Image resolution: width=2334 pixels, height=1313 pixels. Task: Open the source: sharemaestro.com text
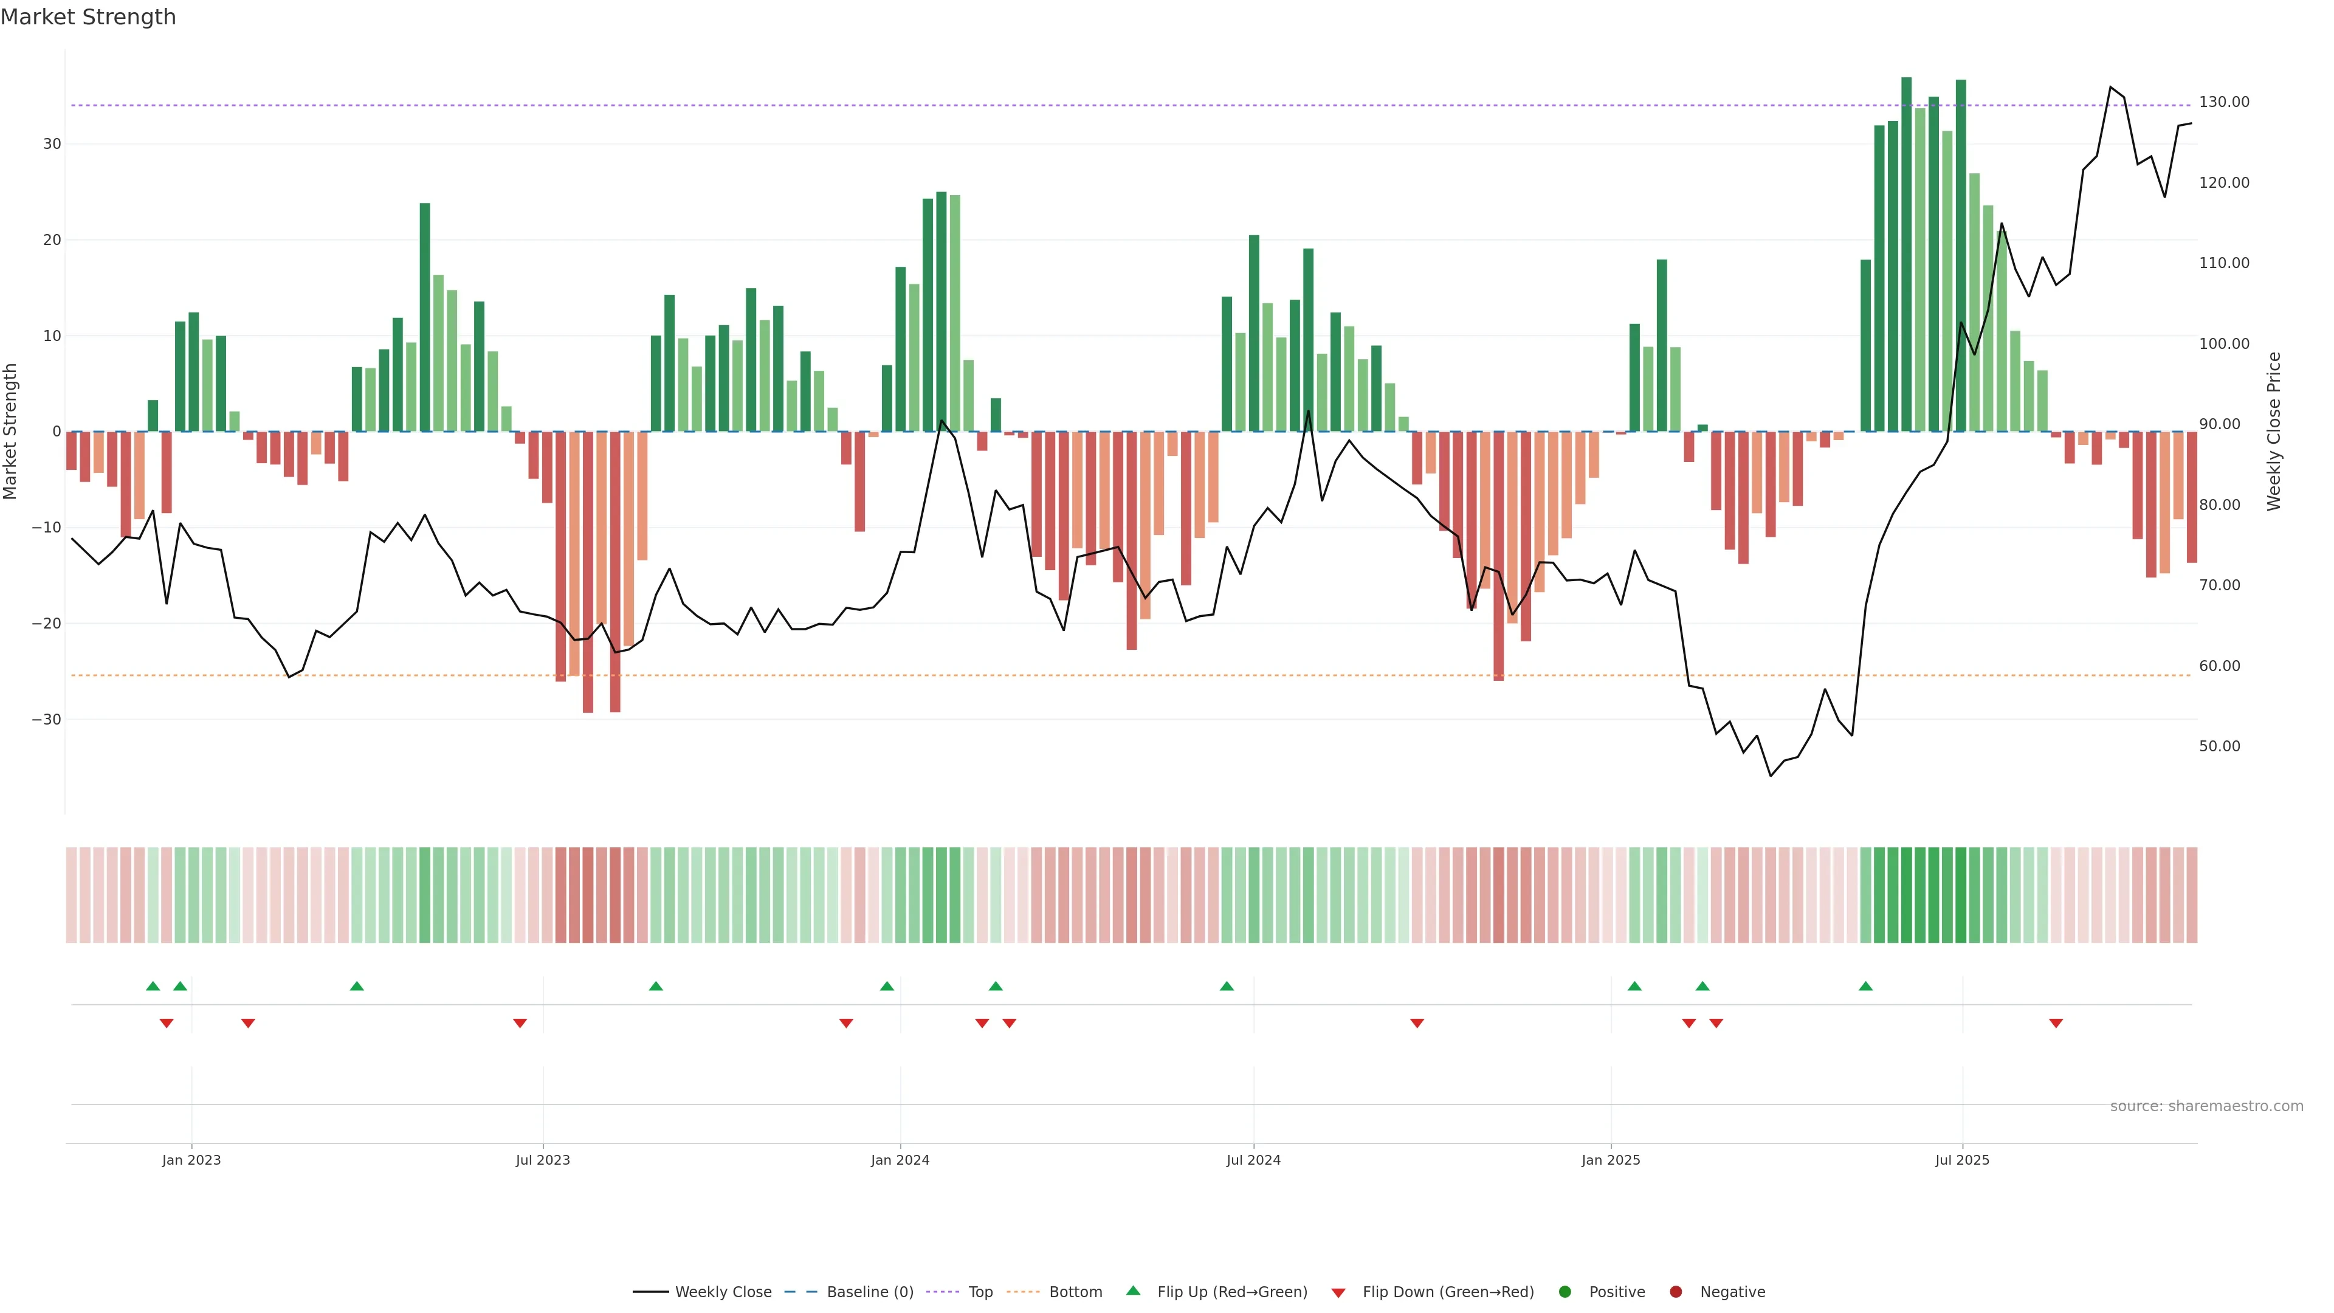[x=2206, y=1106]
